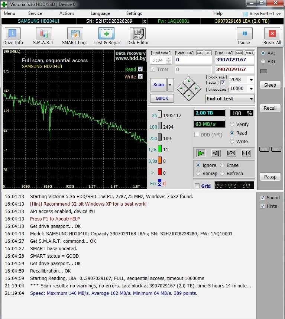The height and width of the screenshot is (319, 285).
Task: Enable the Grid checkbox
Action: click(197, 186)
